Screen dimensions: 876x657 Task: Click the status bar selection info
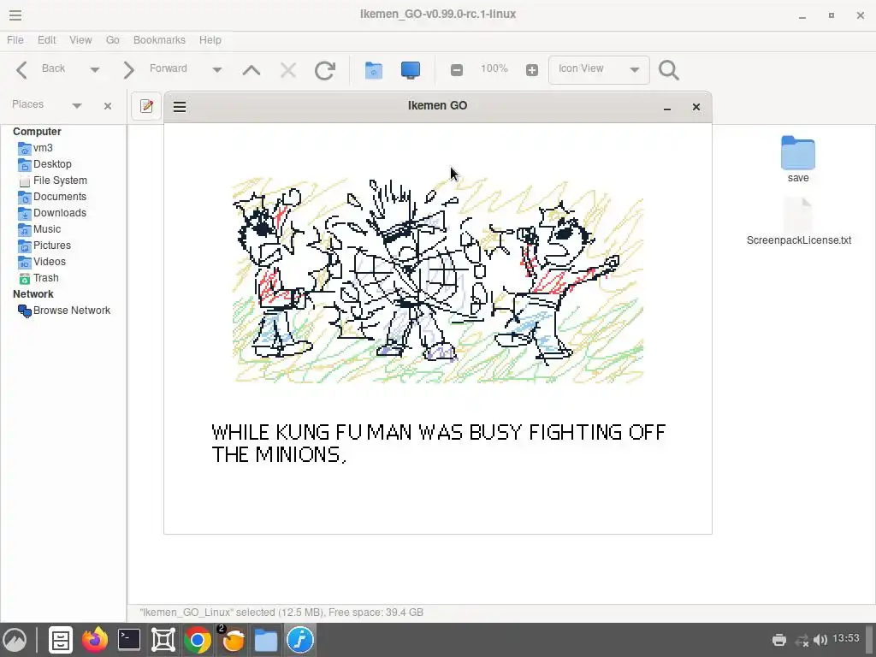pos(281,613)
